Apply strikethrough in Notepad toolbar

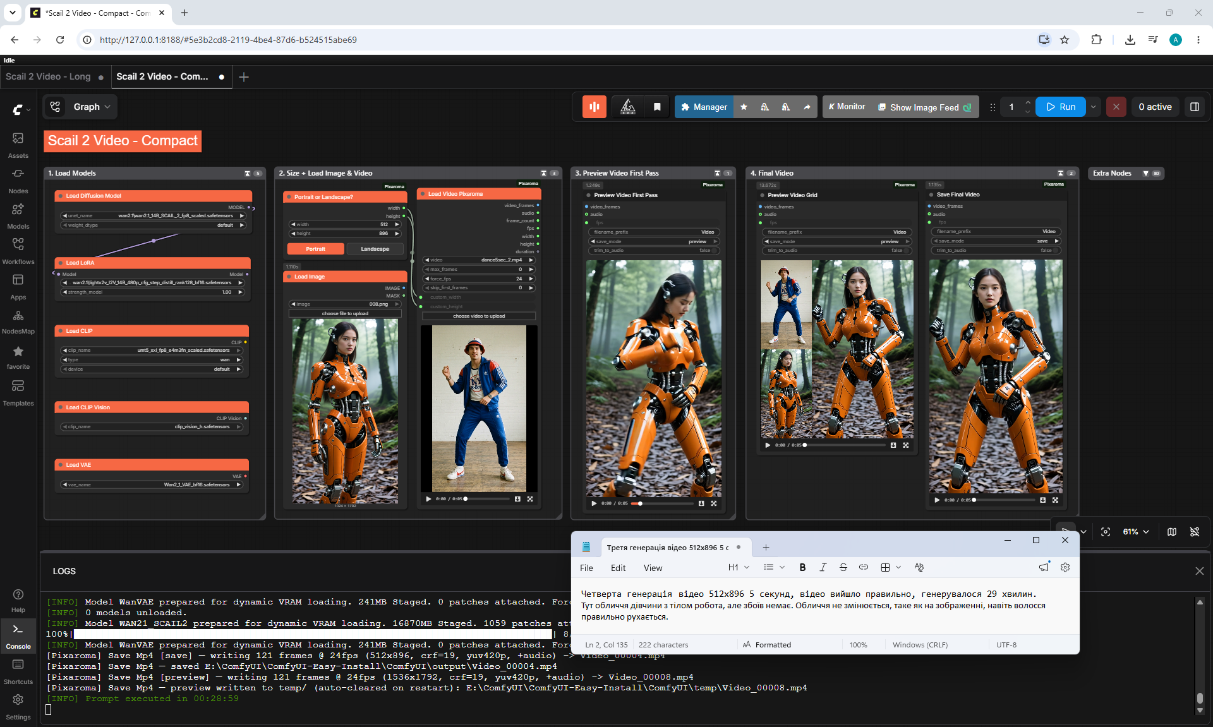coord(843,567)
